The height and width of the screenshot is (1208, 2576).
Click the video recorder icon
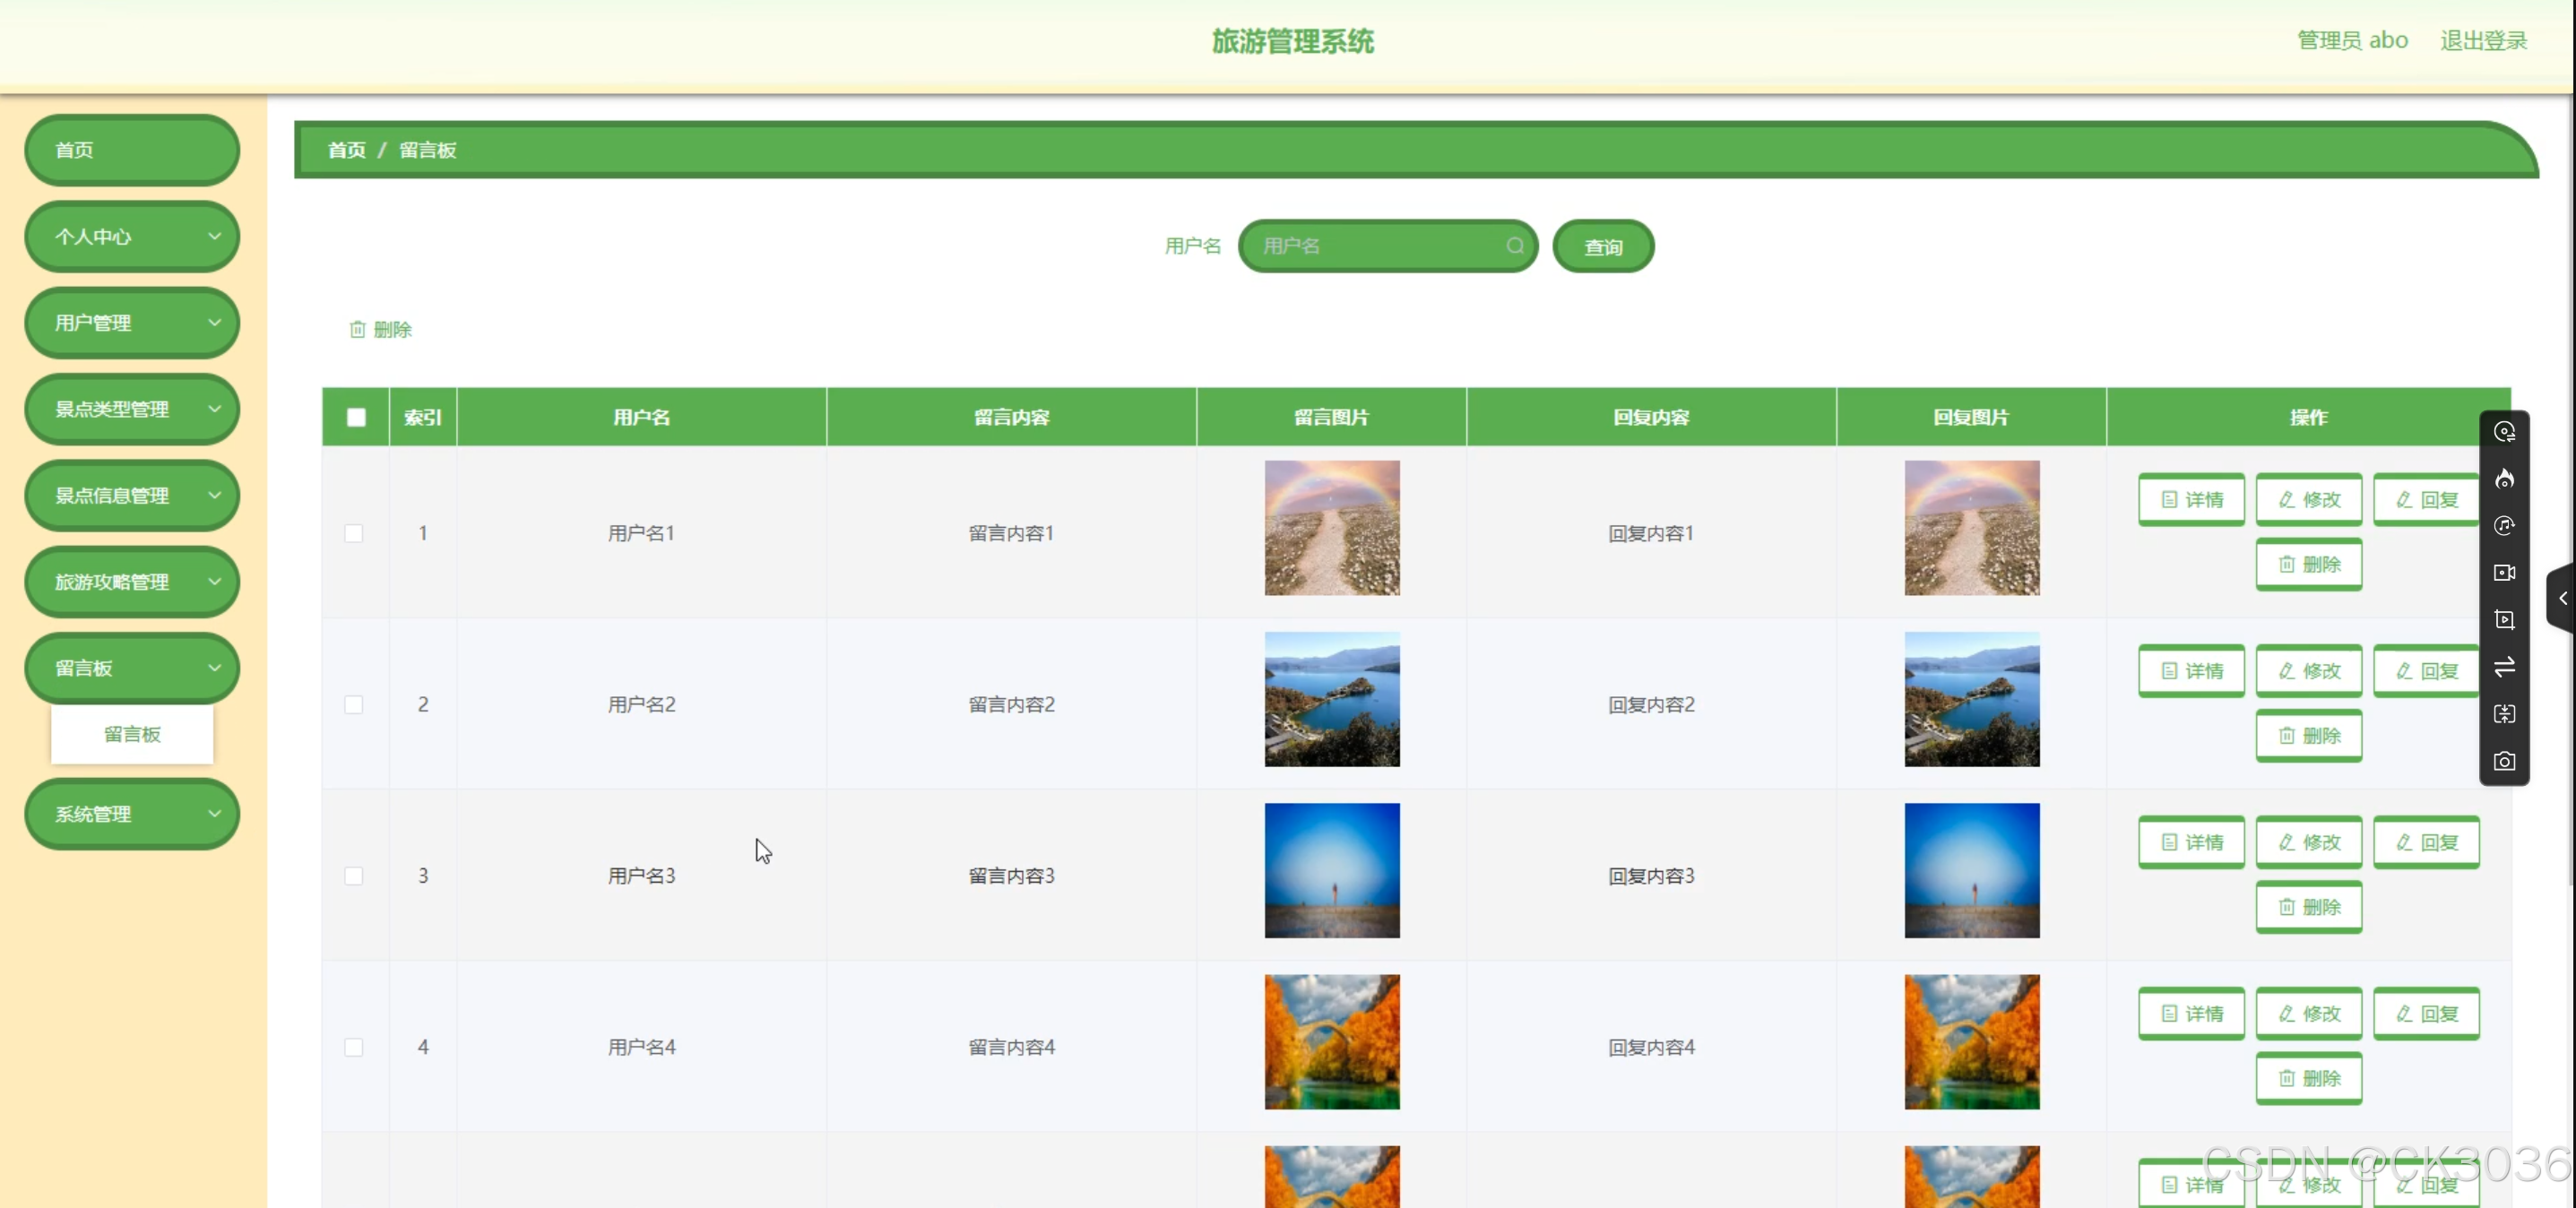point(2504,573)
